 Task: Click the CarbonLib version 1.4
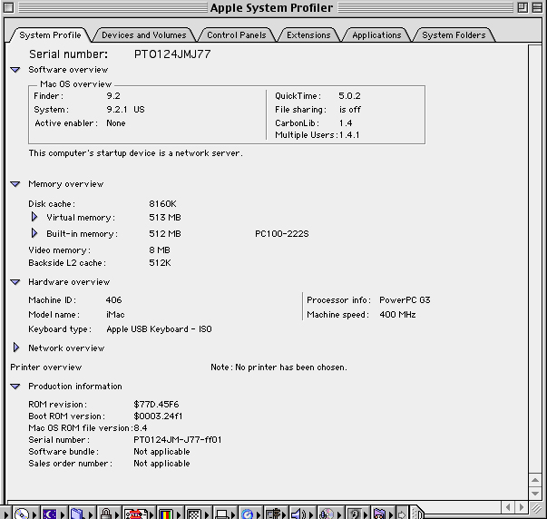pyautogui.click(x=346, y=123)
